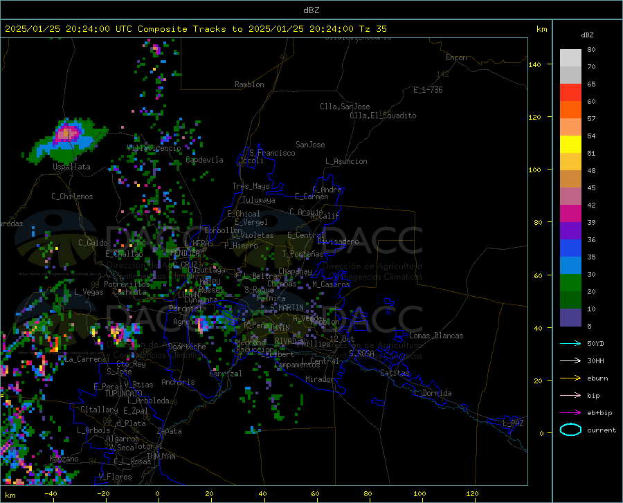
Task: Click the Capdevila map label
Action: coord(204,160)
